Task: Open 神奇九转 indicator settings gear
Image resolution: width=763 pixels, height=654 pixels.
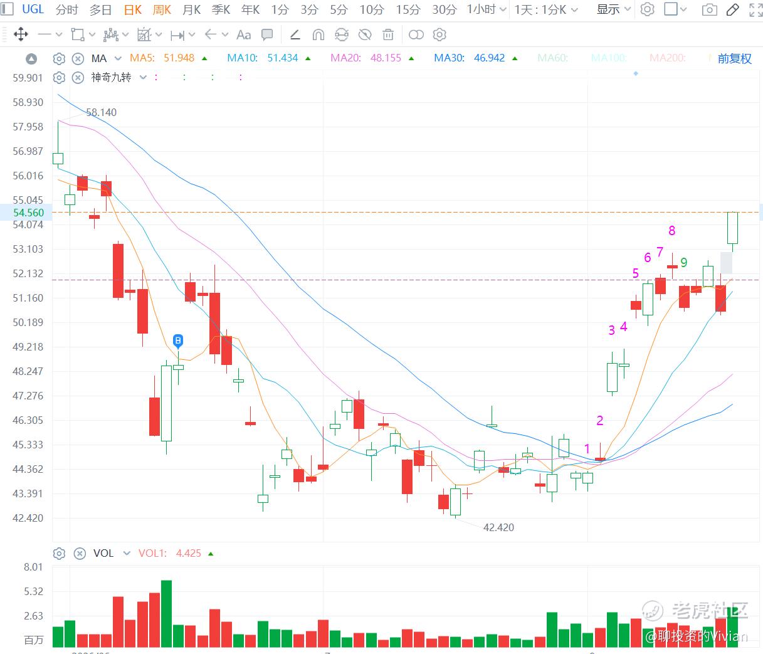Action: [59, 78]
